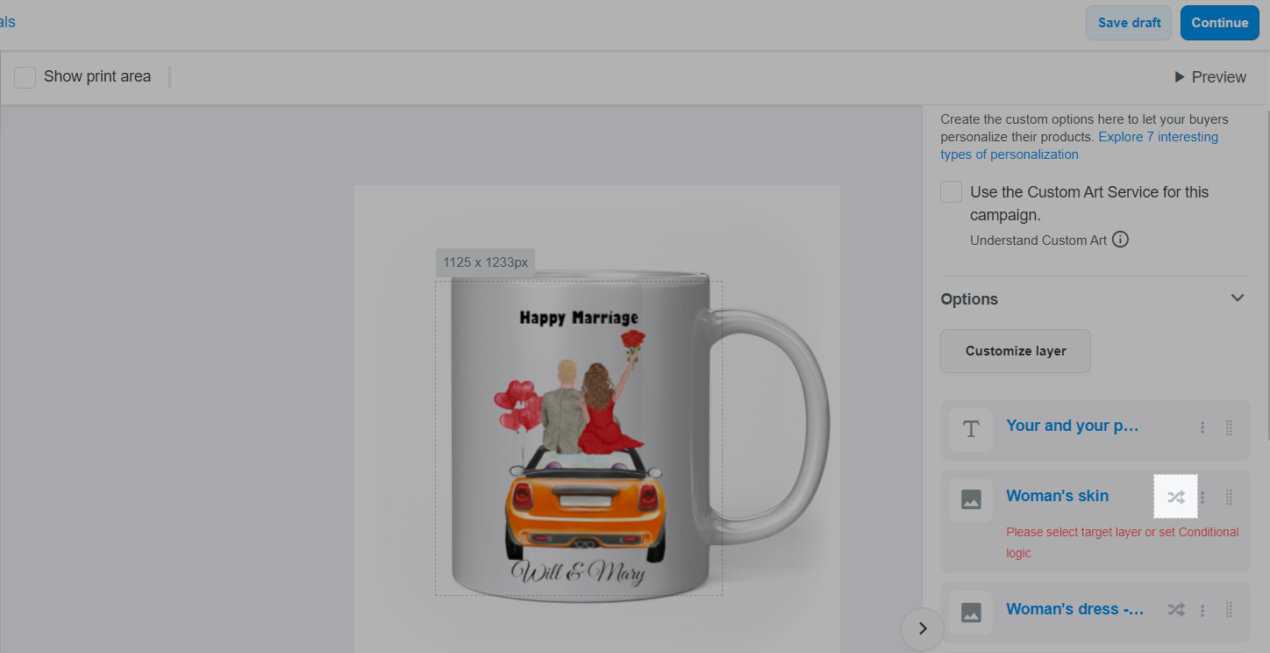Click the Customize layer button

click(x=1016, y=351)
